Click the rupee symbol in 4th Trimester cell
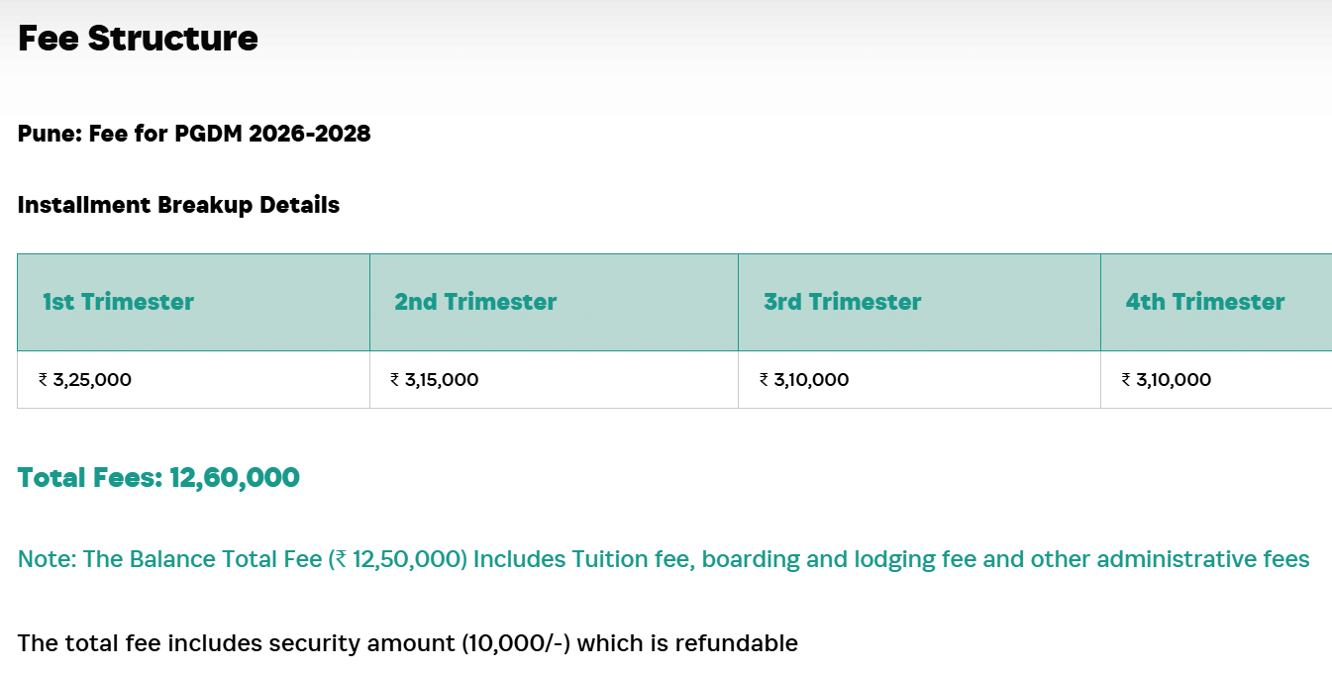Viewport: 1332px width, 673px height. tap(1127, 380)
